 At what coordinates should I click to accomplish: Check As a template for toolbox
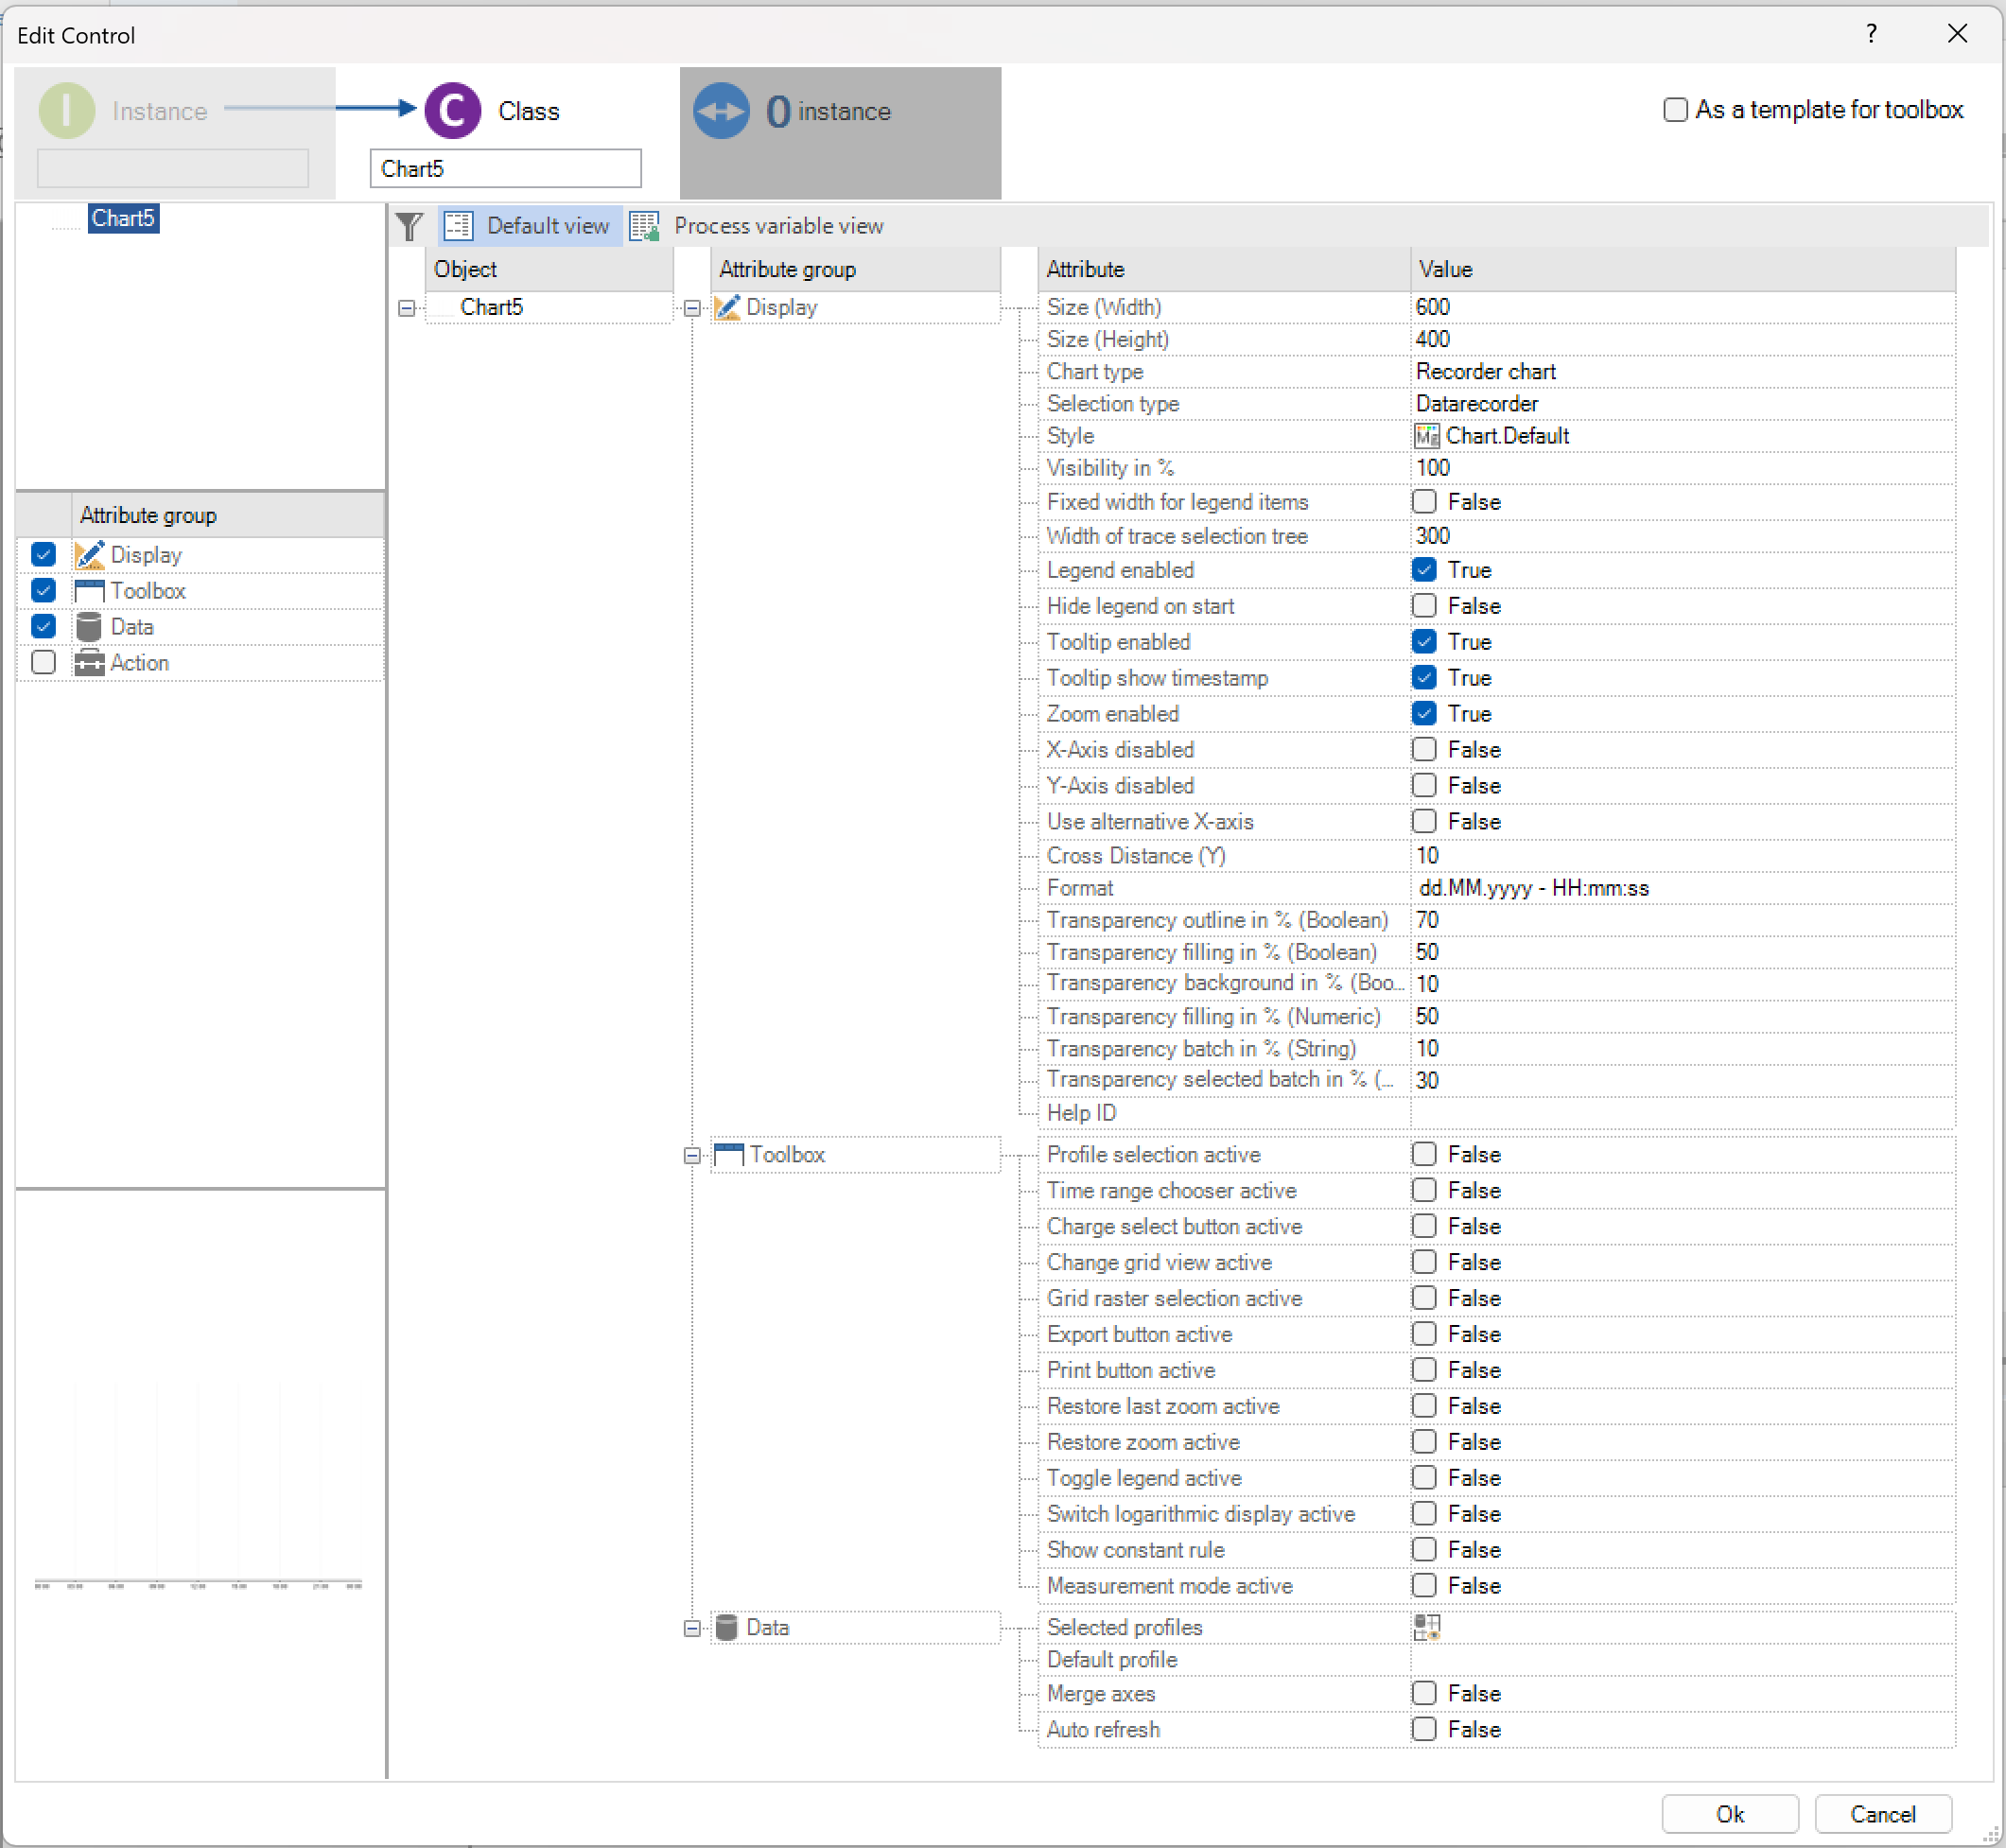click(1676, 110)
